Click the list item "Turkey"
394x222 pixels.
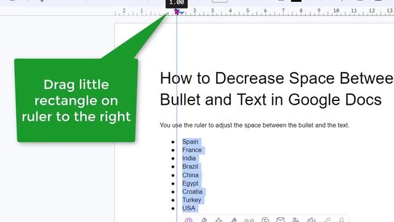[191, 200]
